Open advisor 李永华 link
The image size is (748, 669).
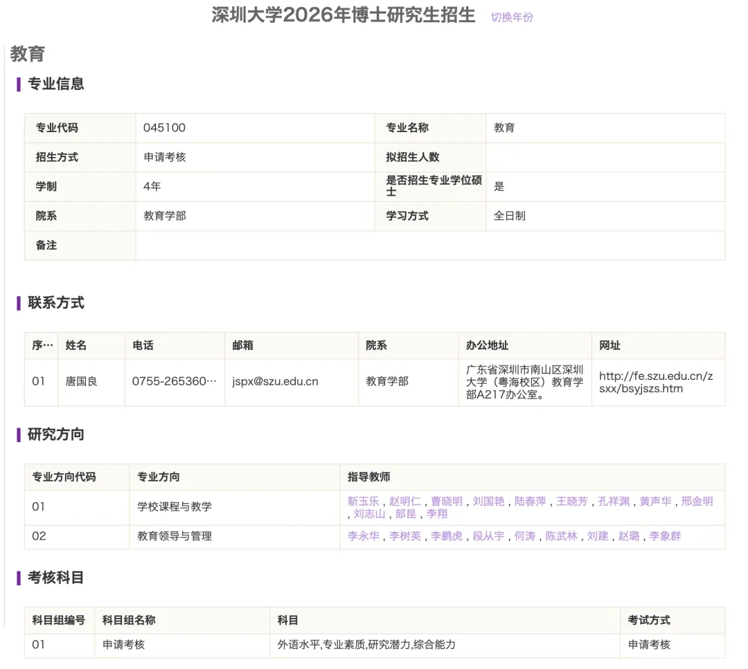364,536
